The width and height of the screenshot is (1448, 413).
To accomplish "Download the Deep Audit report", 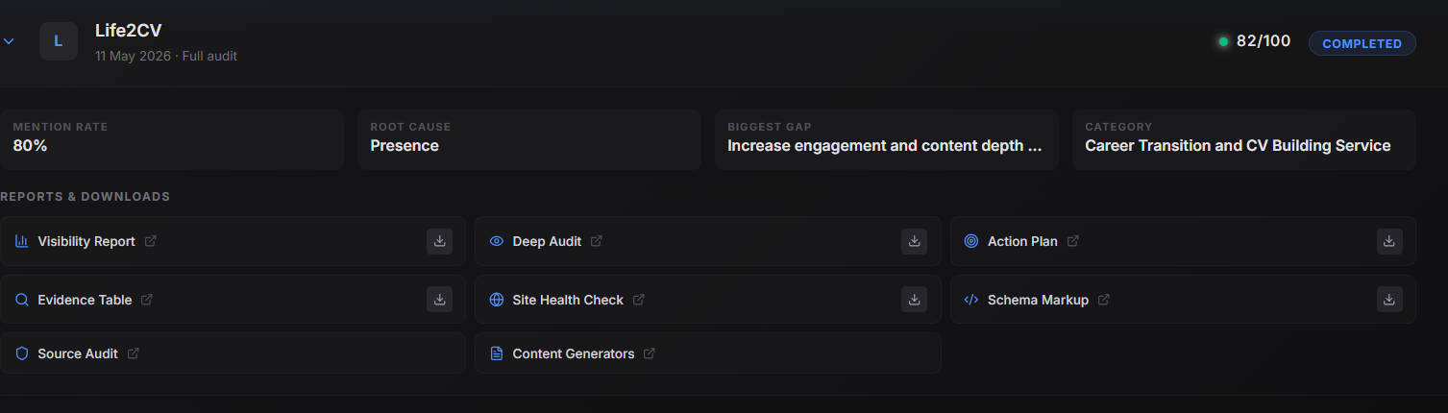I will pyautogui.click(x=914, y=241).
